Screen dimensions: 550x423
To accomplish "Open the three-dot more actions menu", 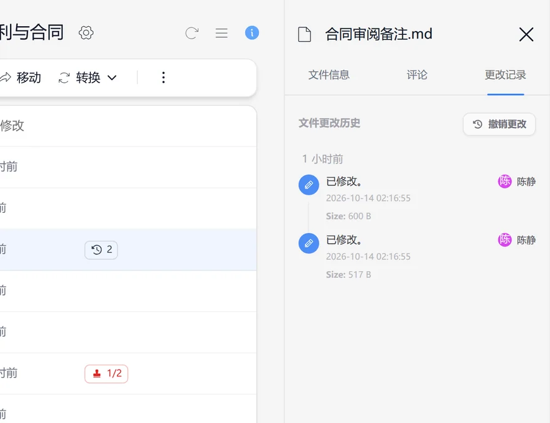I will (x=164, y=78).
